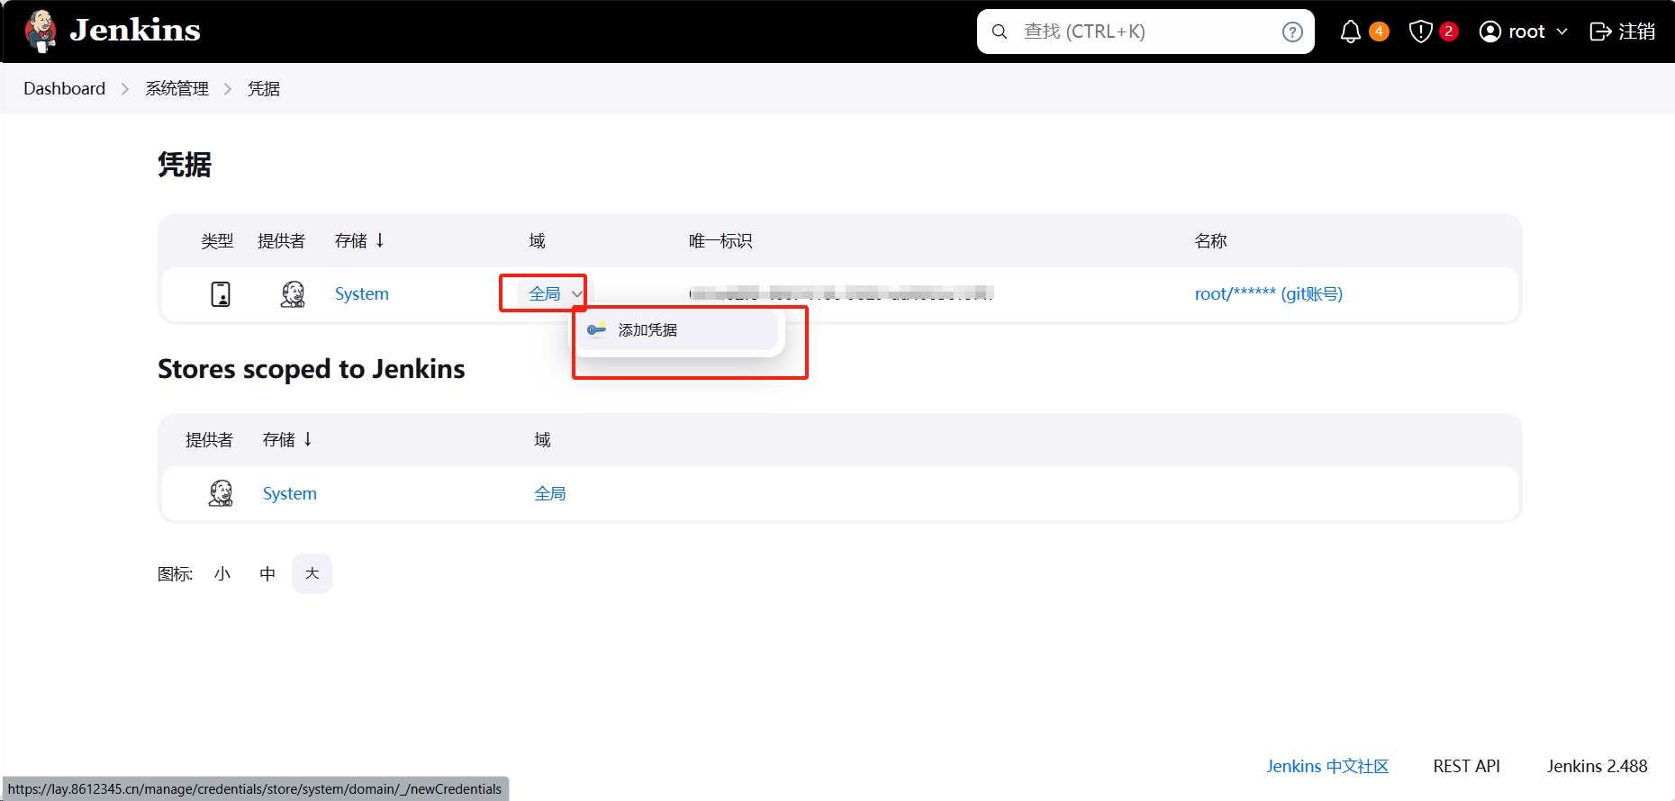This screenshot has width=1675, height=801.
Task: Set icon size to 小
Action: coord(222,573)
